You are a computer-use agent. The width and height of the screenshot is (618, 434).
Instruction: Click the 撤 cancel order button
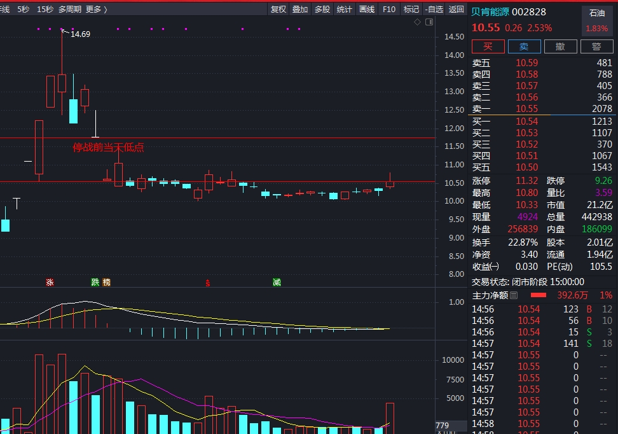pos(560,46)
